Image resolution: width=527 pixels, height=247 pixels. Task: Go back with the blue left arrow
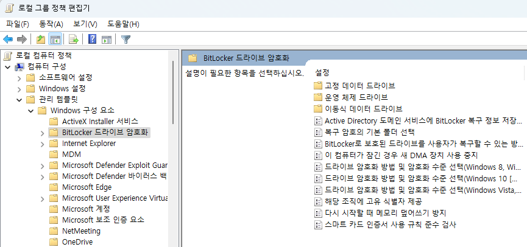pyautogui.click(x=8, y=40)
